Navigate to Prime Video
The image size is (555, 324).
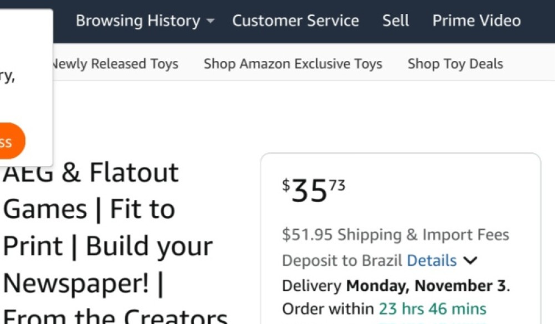pos(476,21)
